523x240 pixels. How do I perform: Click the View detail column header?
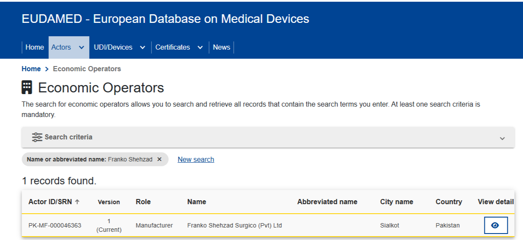[496, 202]
